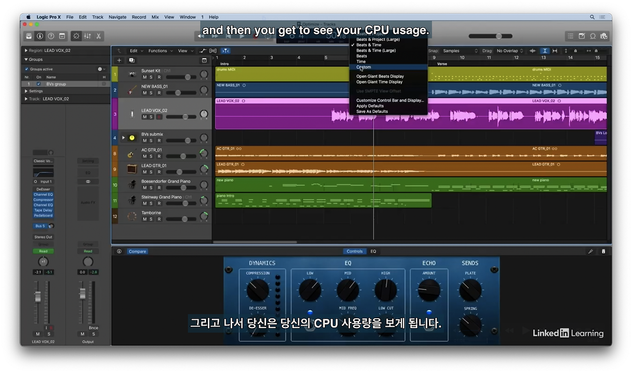Open the Classic Vo... channel strip setting
This screenshot has width=632, height=373.
[x=43, y=161]
